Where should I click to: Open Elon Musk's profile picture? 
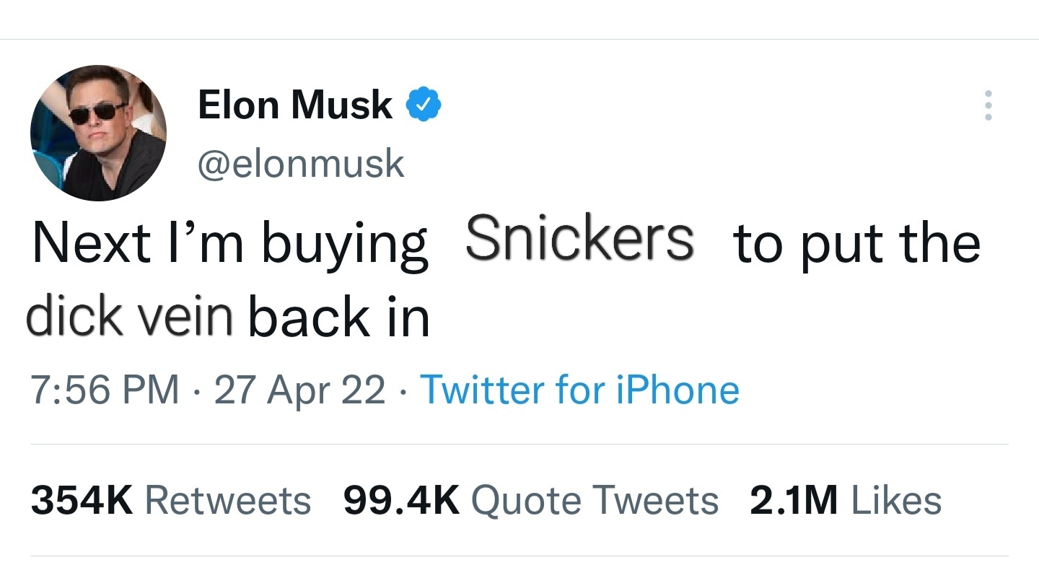(98, 133)
